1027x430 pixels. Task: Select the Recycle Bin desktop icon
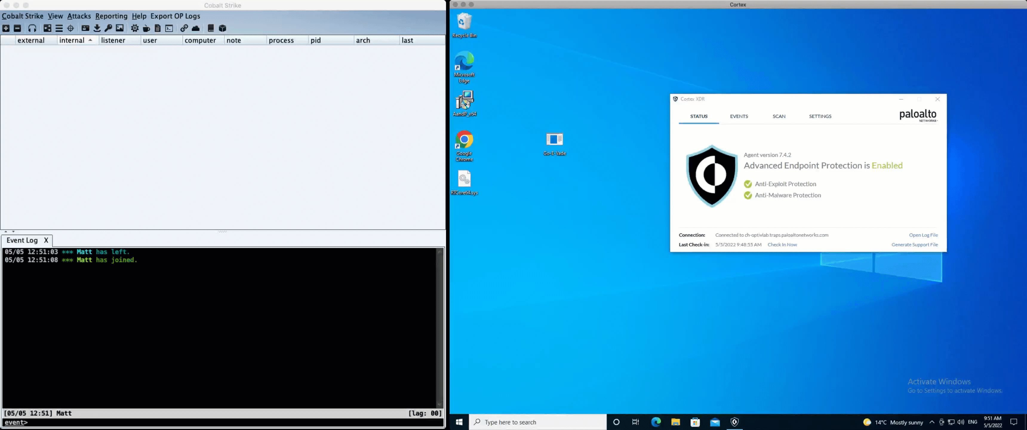tap(465, 25)
